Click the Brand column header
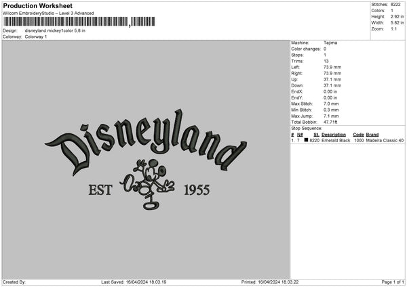Image resolution: width=407 pixels, height=287 pixels. click(372, 135)
